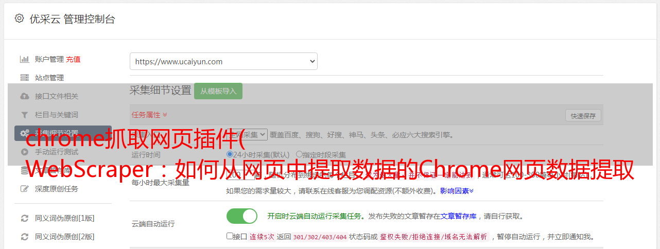Click the bar chart icon for 账户管理
Viewport: 660px width, 249px height.
click(x=24, y=59)
